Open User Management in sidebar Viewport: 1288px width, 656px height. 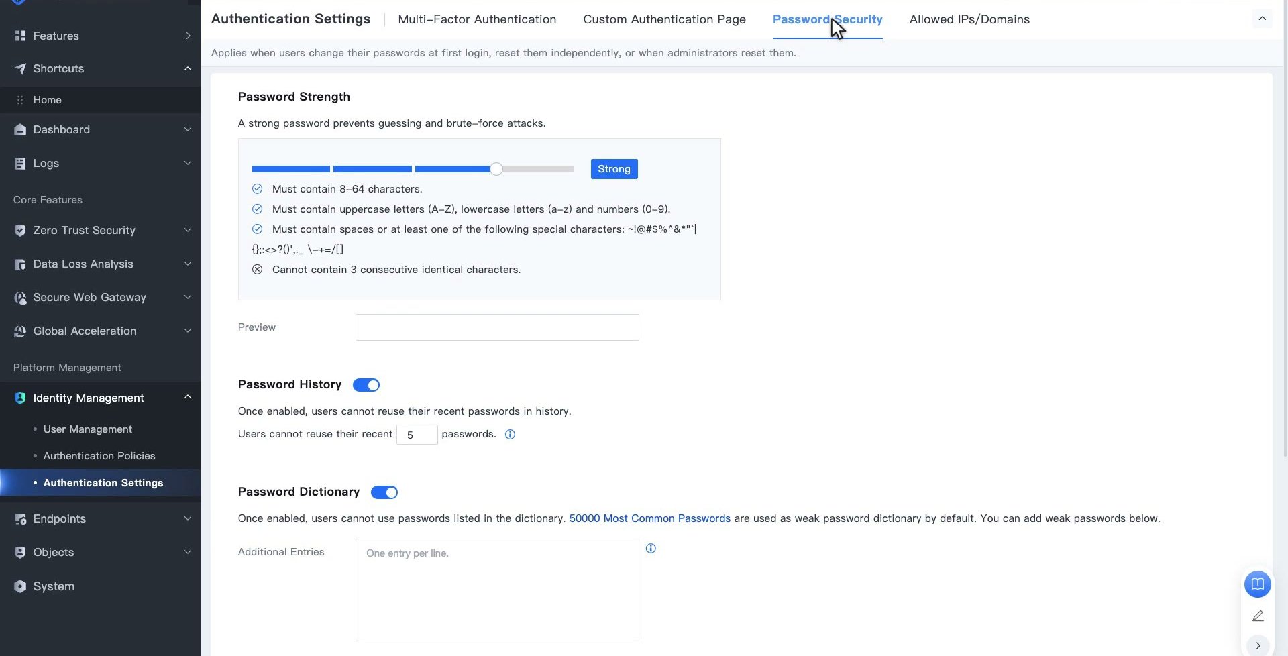(x=88, y=429)
